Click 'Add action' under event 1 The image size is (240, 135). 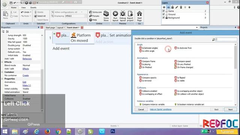tap(104, 42)
